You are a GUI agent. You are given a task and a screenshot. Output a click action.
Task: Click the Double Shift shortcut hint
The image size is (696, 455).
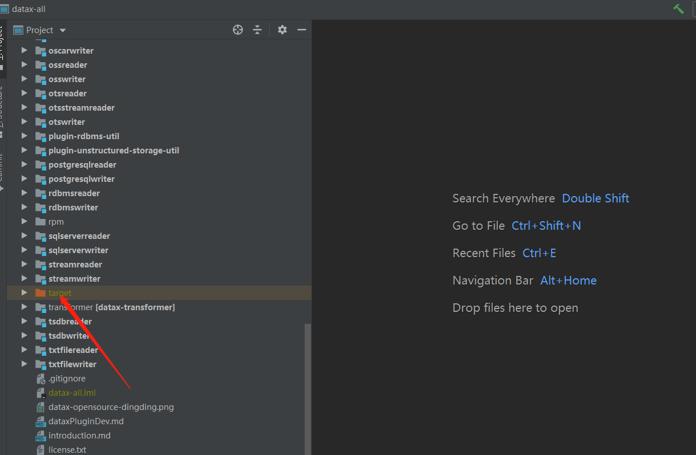(596, 198)
